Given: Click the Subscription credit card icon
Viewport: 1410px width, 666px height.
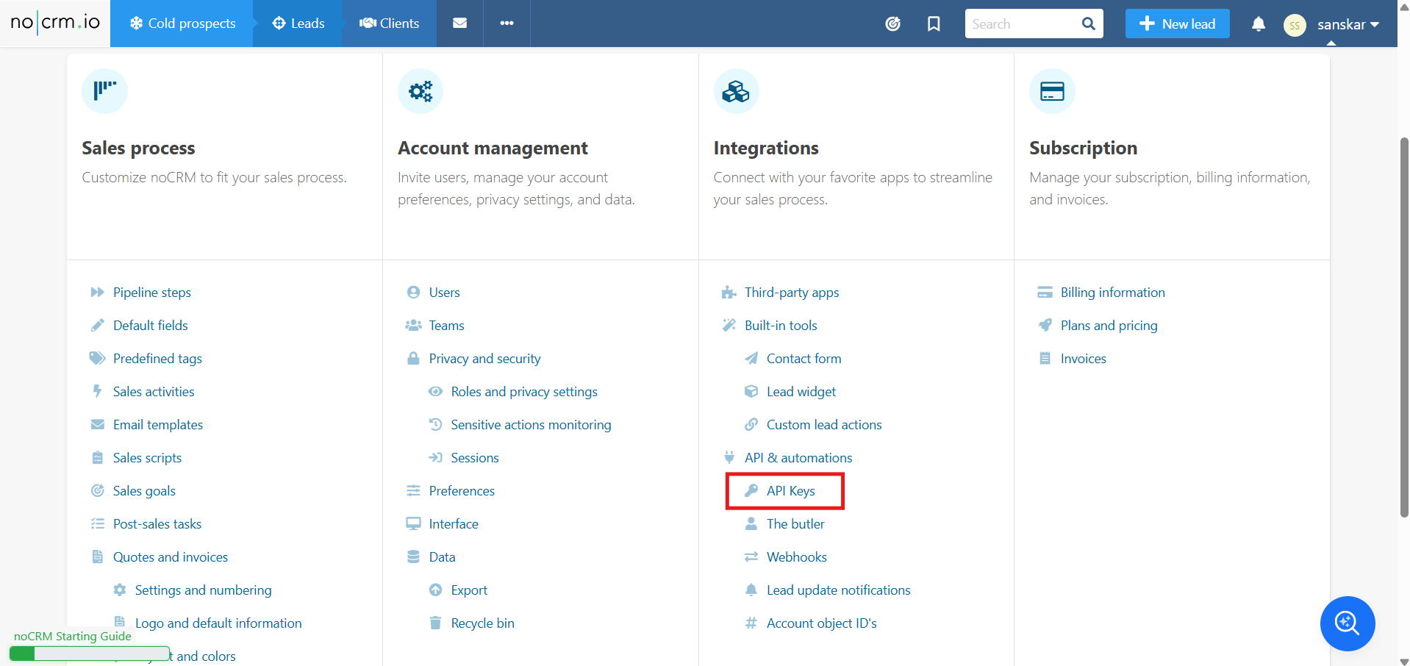Looking at the screenshot, I should tap(1052, 91).
